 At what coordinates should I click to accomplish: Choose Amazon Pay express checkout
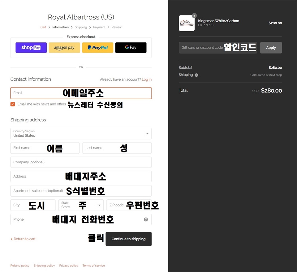point(64,48)
